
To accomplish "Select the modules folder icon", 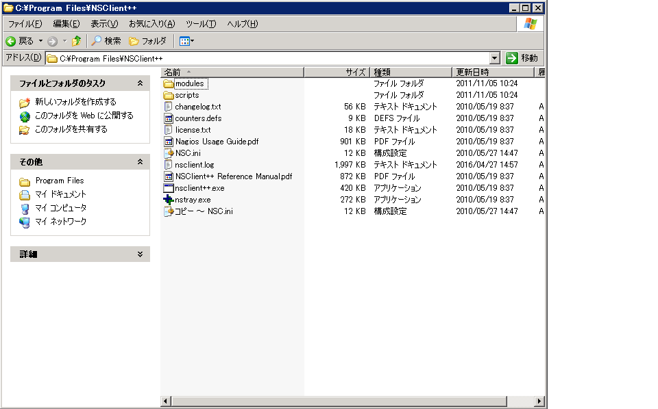I will (x=169, y=83).
